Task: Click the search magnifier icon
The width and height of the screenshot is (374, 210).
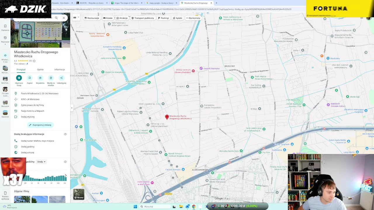Action: pos(56,18)
